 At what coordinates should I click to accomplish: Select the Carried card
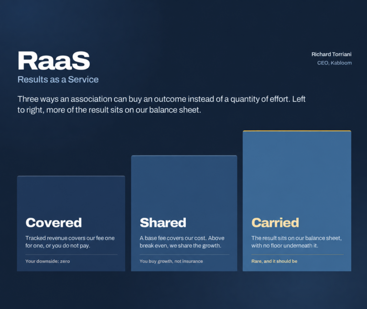[x=297, y=201]
